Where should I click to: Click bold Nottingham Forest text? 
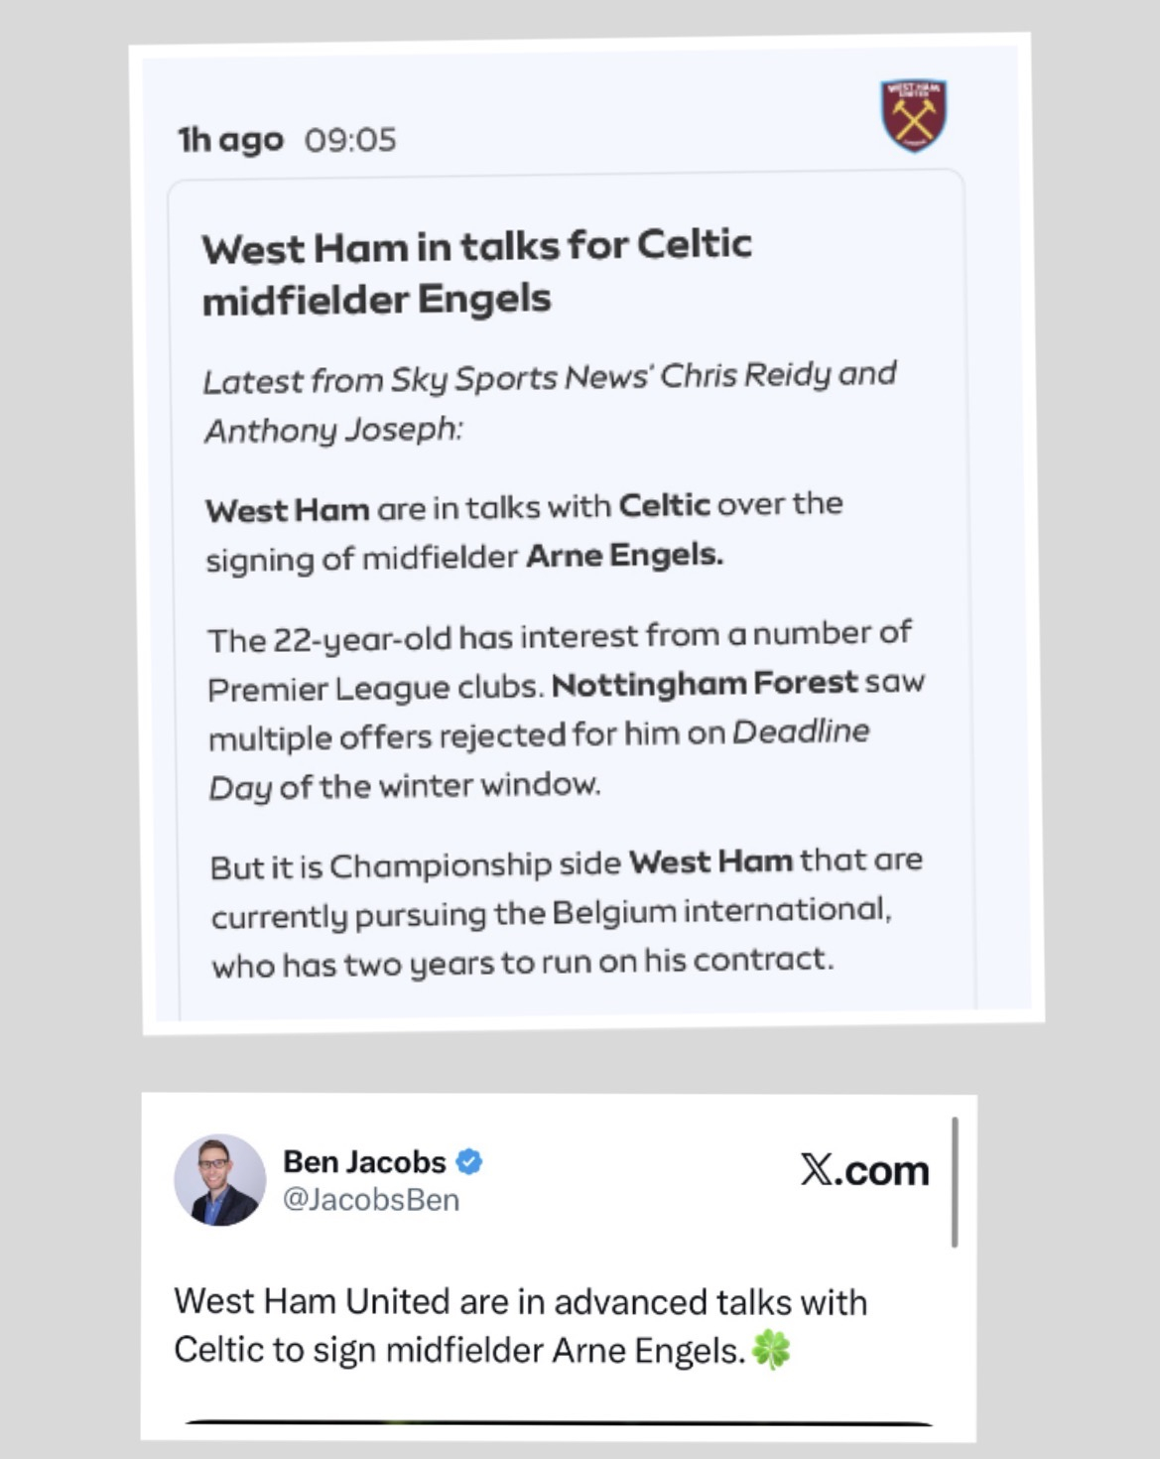pyautogui.click(x=705, y=684)
